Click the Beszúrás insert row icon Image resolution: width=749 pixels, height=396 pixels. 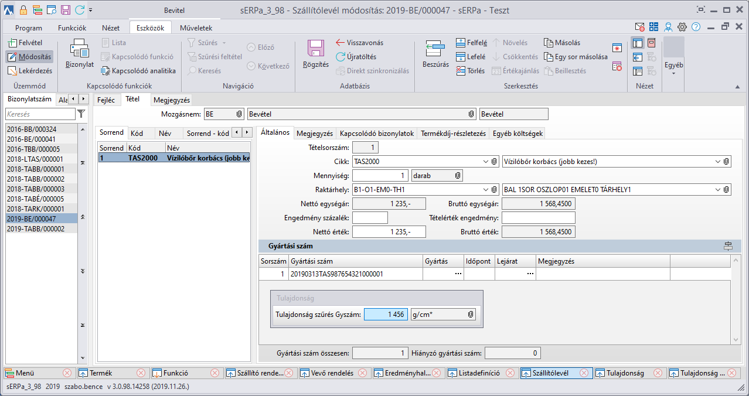(435, 50)
